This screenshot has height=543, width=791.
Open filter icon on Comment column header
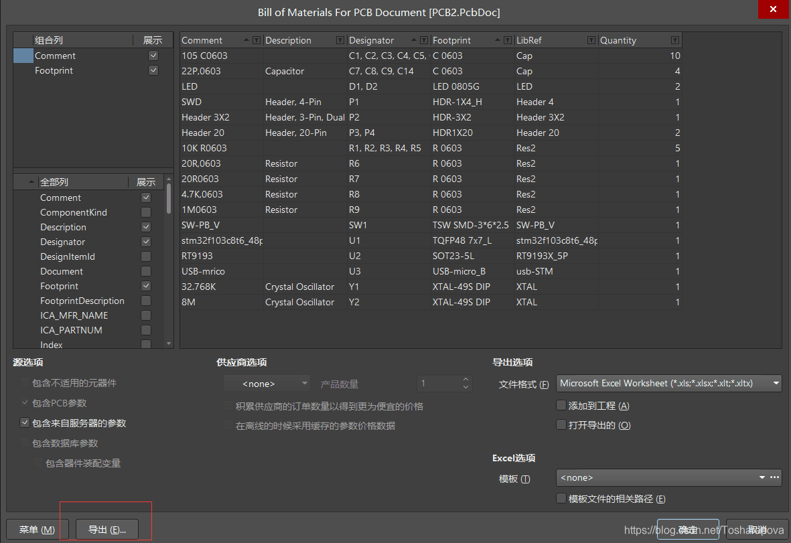pyautogui.click(x=257, y=40)
